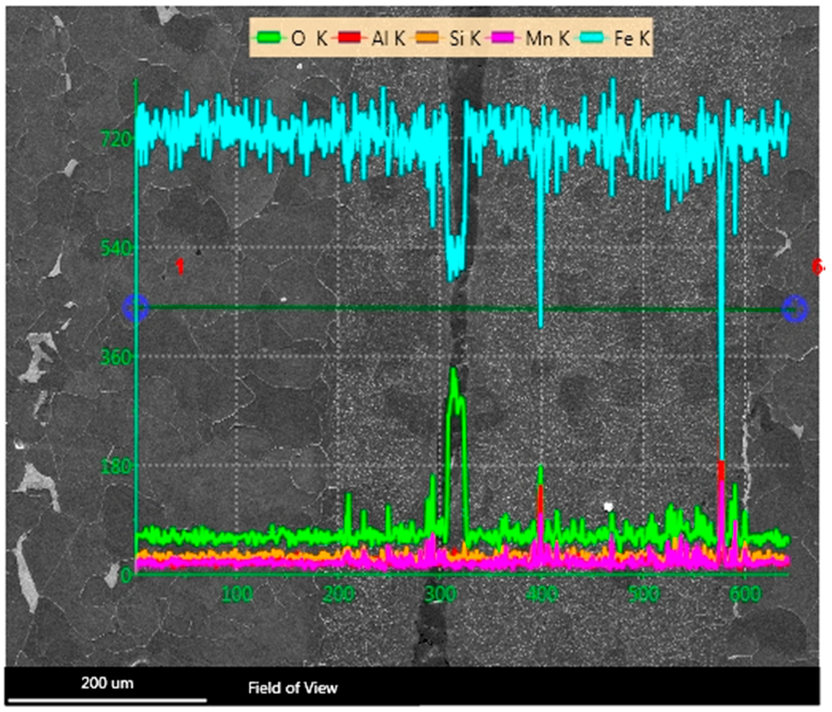832x712 pixels.
Task: Click the 180 y-axis tick label
Action: pos(116,467)
